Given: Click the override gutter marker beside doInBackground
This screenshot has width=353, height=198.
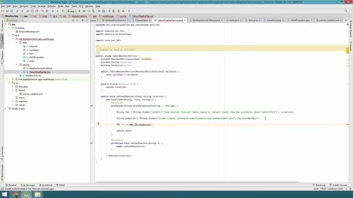Looking at the screenshot, I should coord(92,106).
